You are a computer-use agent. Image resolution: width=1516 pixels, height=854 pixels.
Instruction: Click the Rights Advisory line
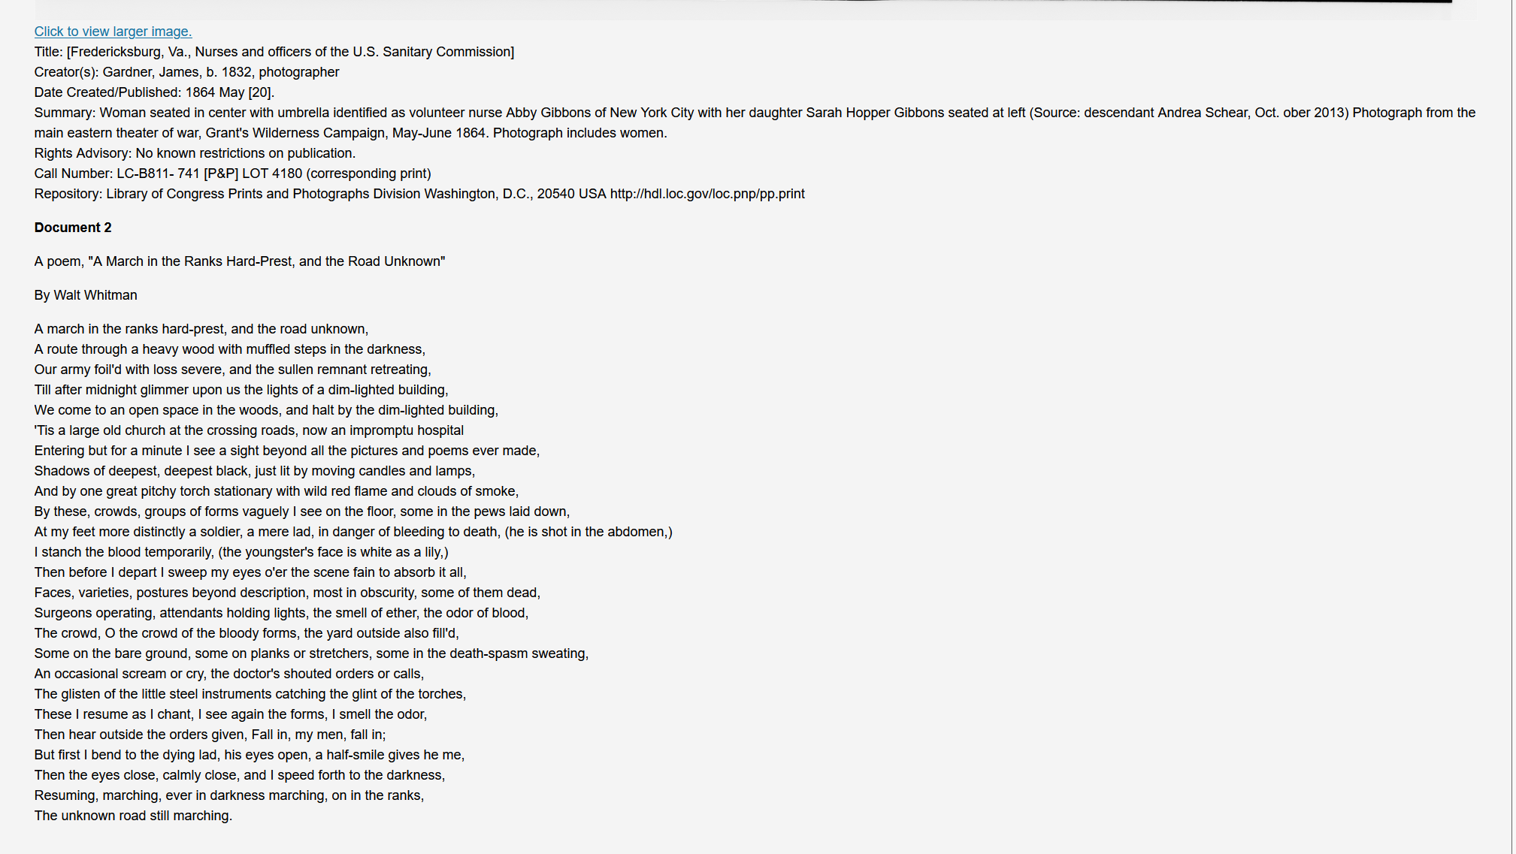coord(195,153)
